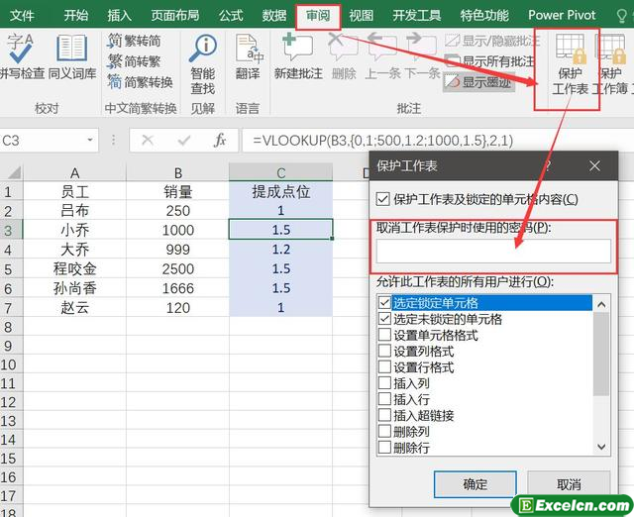Close the 保护工作表 dialog
The width and height of the screenshot is (634, 517).
point(594,165)
